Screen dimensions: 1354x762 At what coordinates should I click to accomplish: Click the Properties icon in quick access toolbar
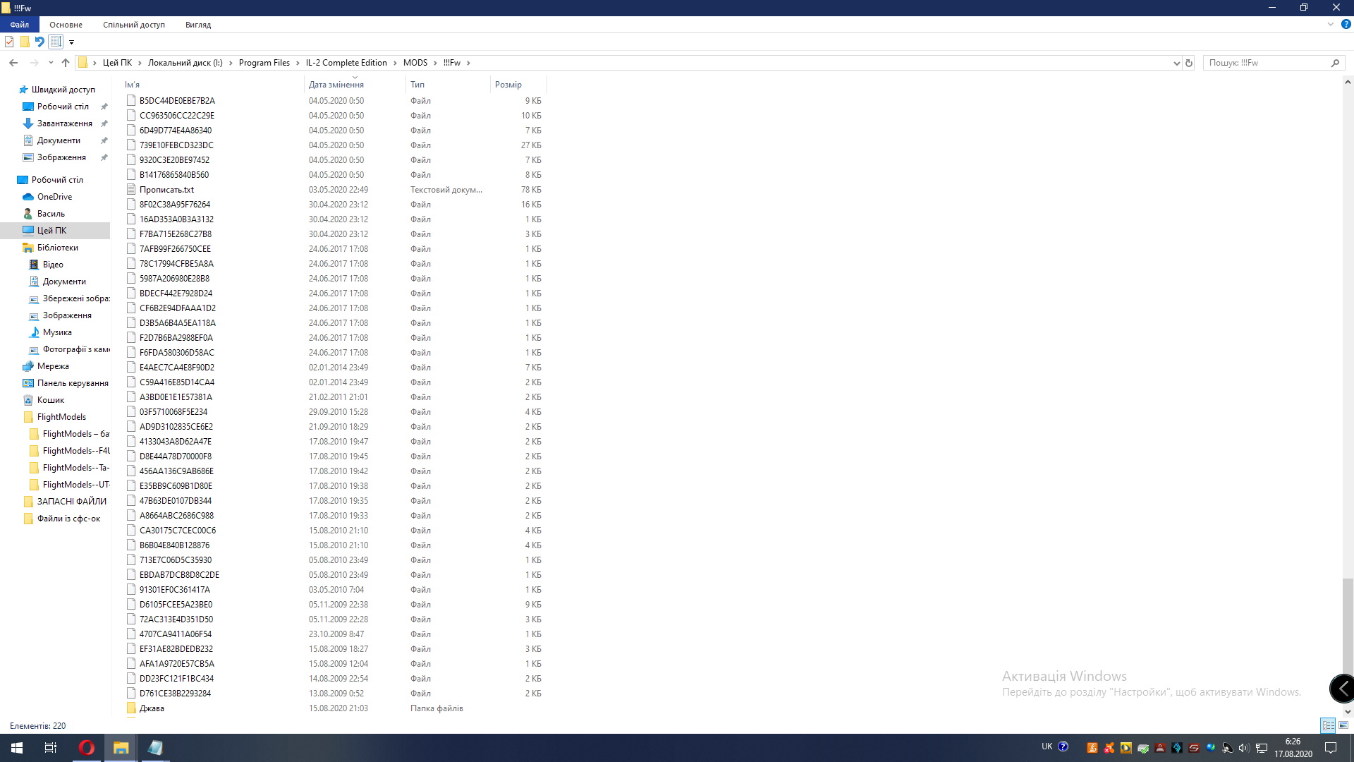tap(9, 42)
